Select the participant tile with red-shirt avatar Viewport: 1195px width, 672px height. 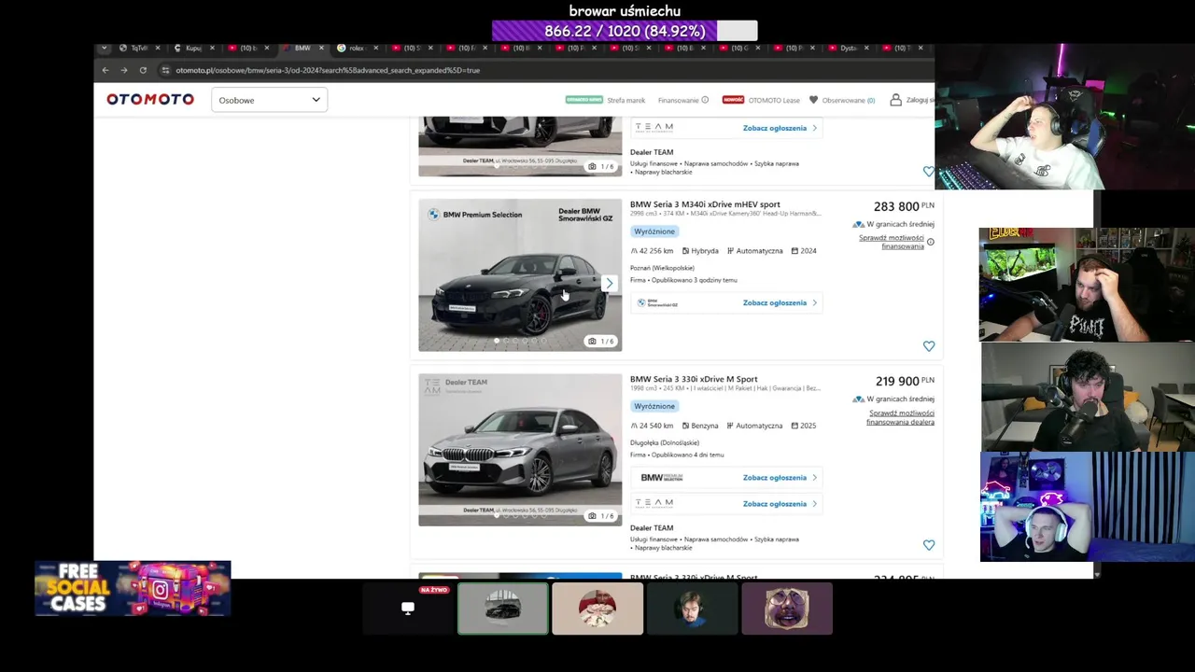(597, 609)
